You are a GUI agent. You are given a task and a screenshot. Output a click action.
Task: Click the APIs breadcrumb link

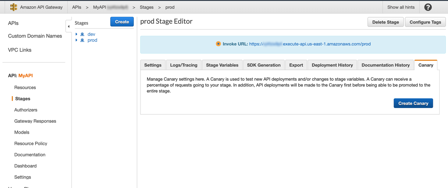coord(77,7)
